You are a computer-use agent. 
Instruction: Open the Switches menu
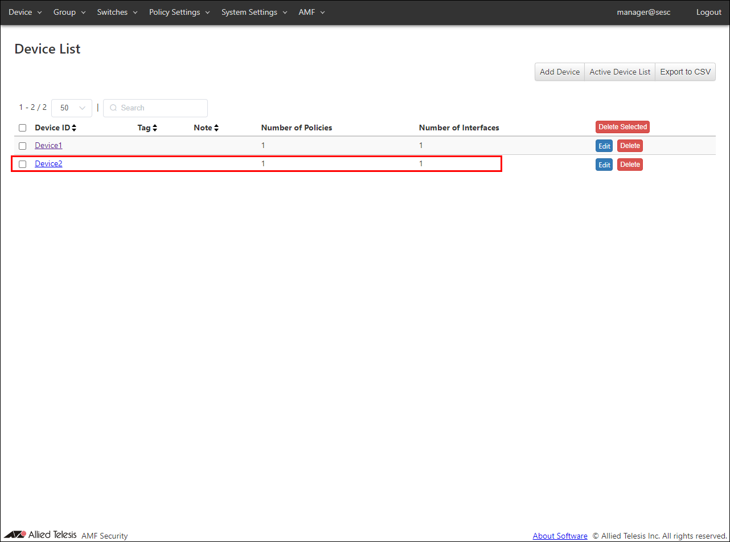117,12
